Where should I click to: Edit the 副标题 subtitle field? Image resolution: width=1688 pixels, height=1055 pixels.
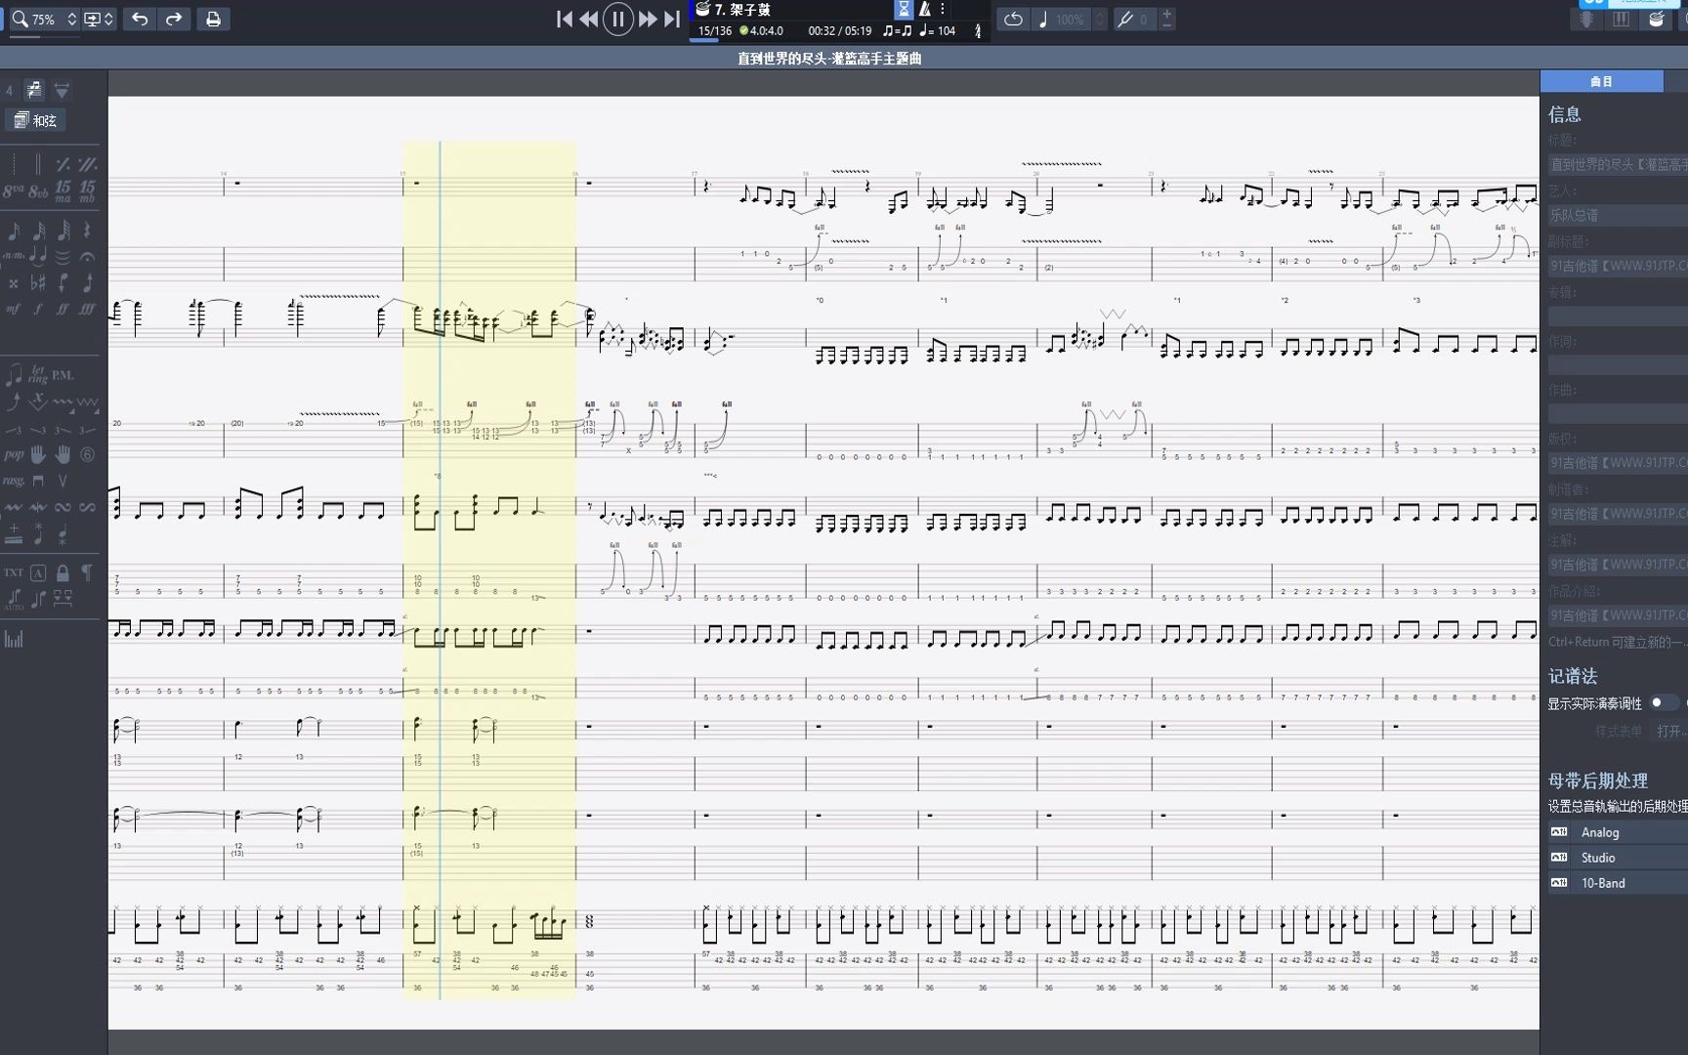pos(1618,266)
